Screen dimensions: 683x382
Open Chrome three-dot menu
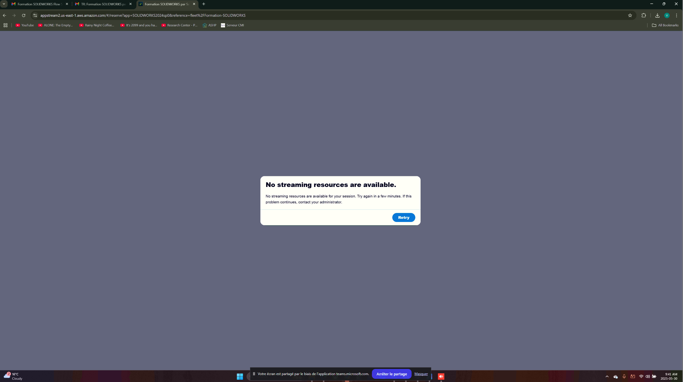[677, 15]
